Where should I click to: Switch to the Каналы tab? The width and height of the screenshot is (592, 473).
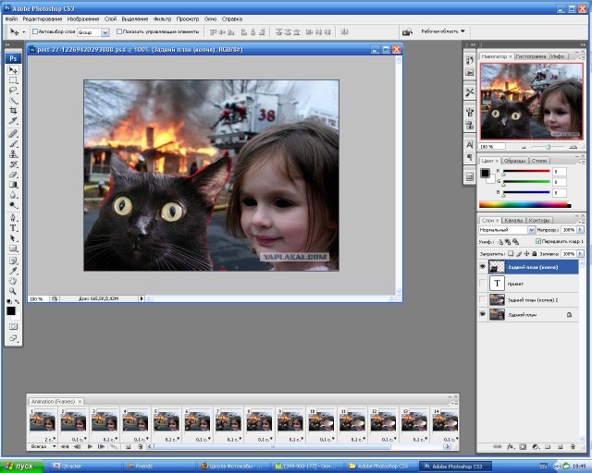(x=513, y=220)
